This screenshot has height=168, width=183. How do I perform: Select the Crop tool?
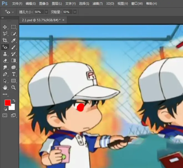coord(5,40)
